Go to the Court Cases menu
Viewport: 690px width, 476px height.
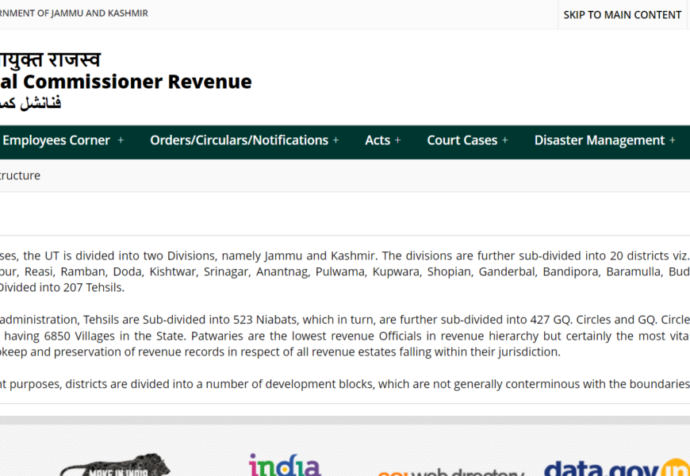[462, 140]
